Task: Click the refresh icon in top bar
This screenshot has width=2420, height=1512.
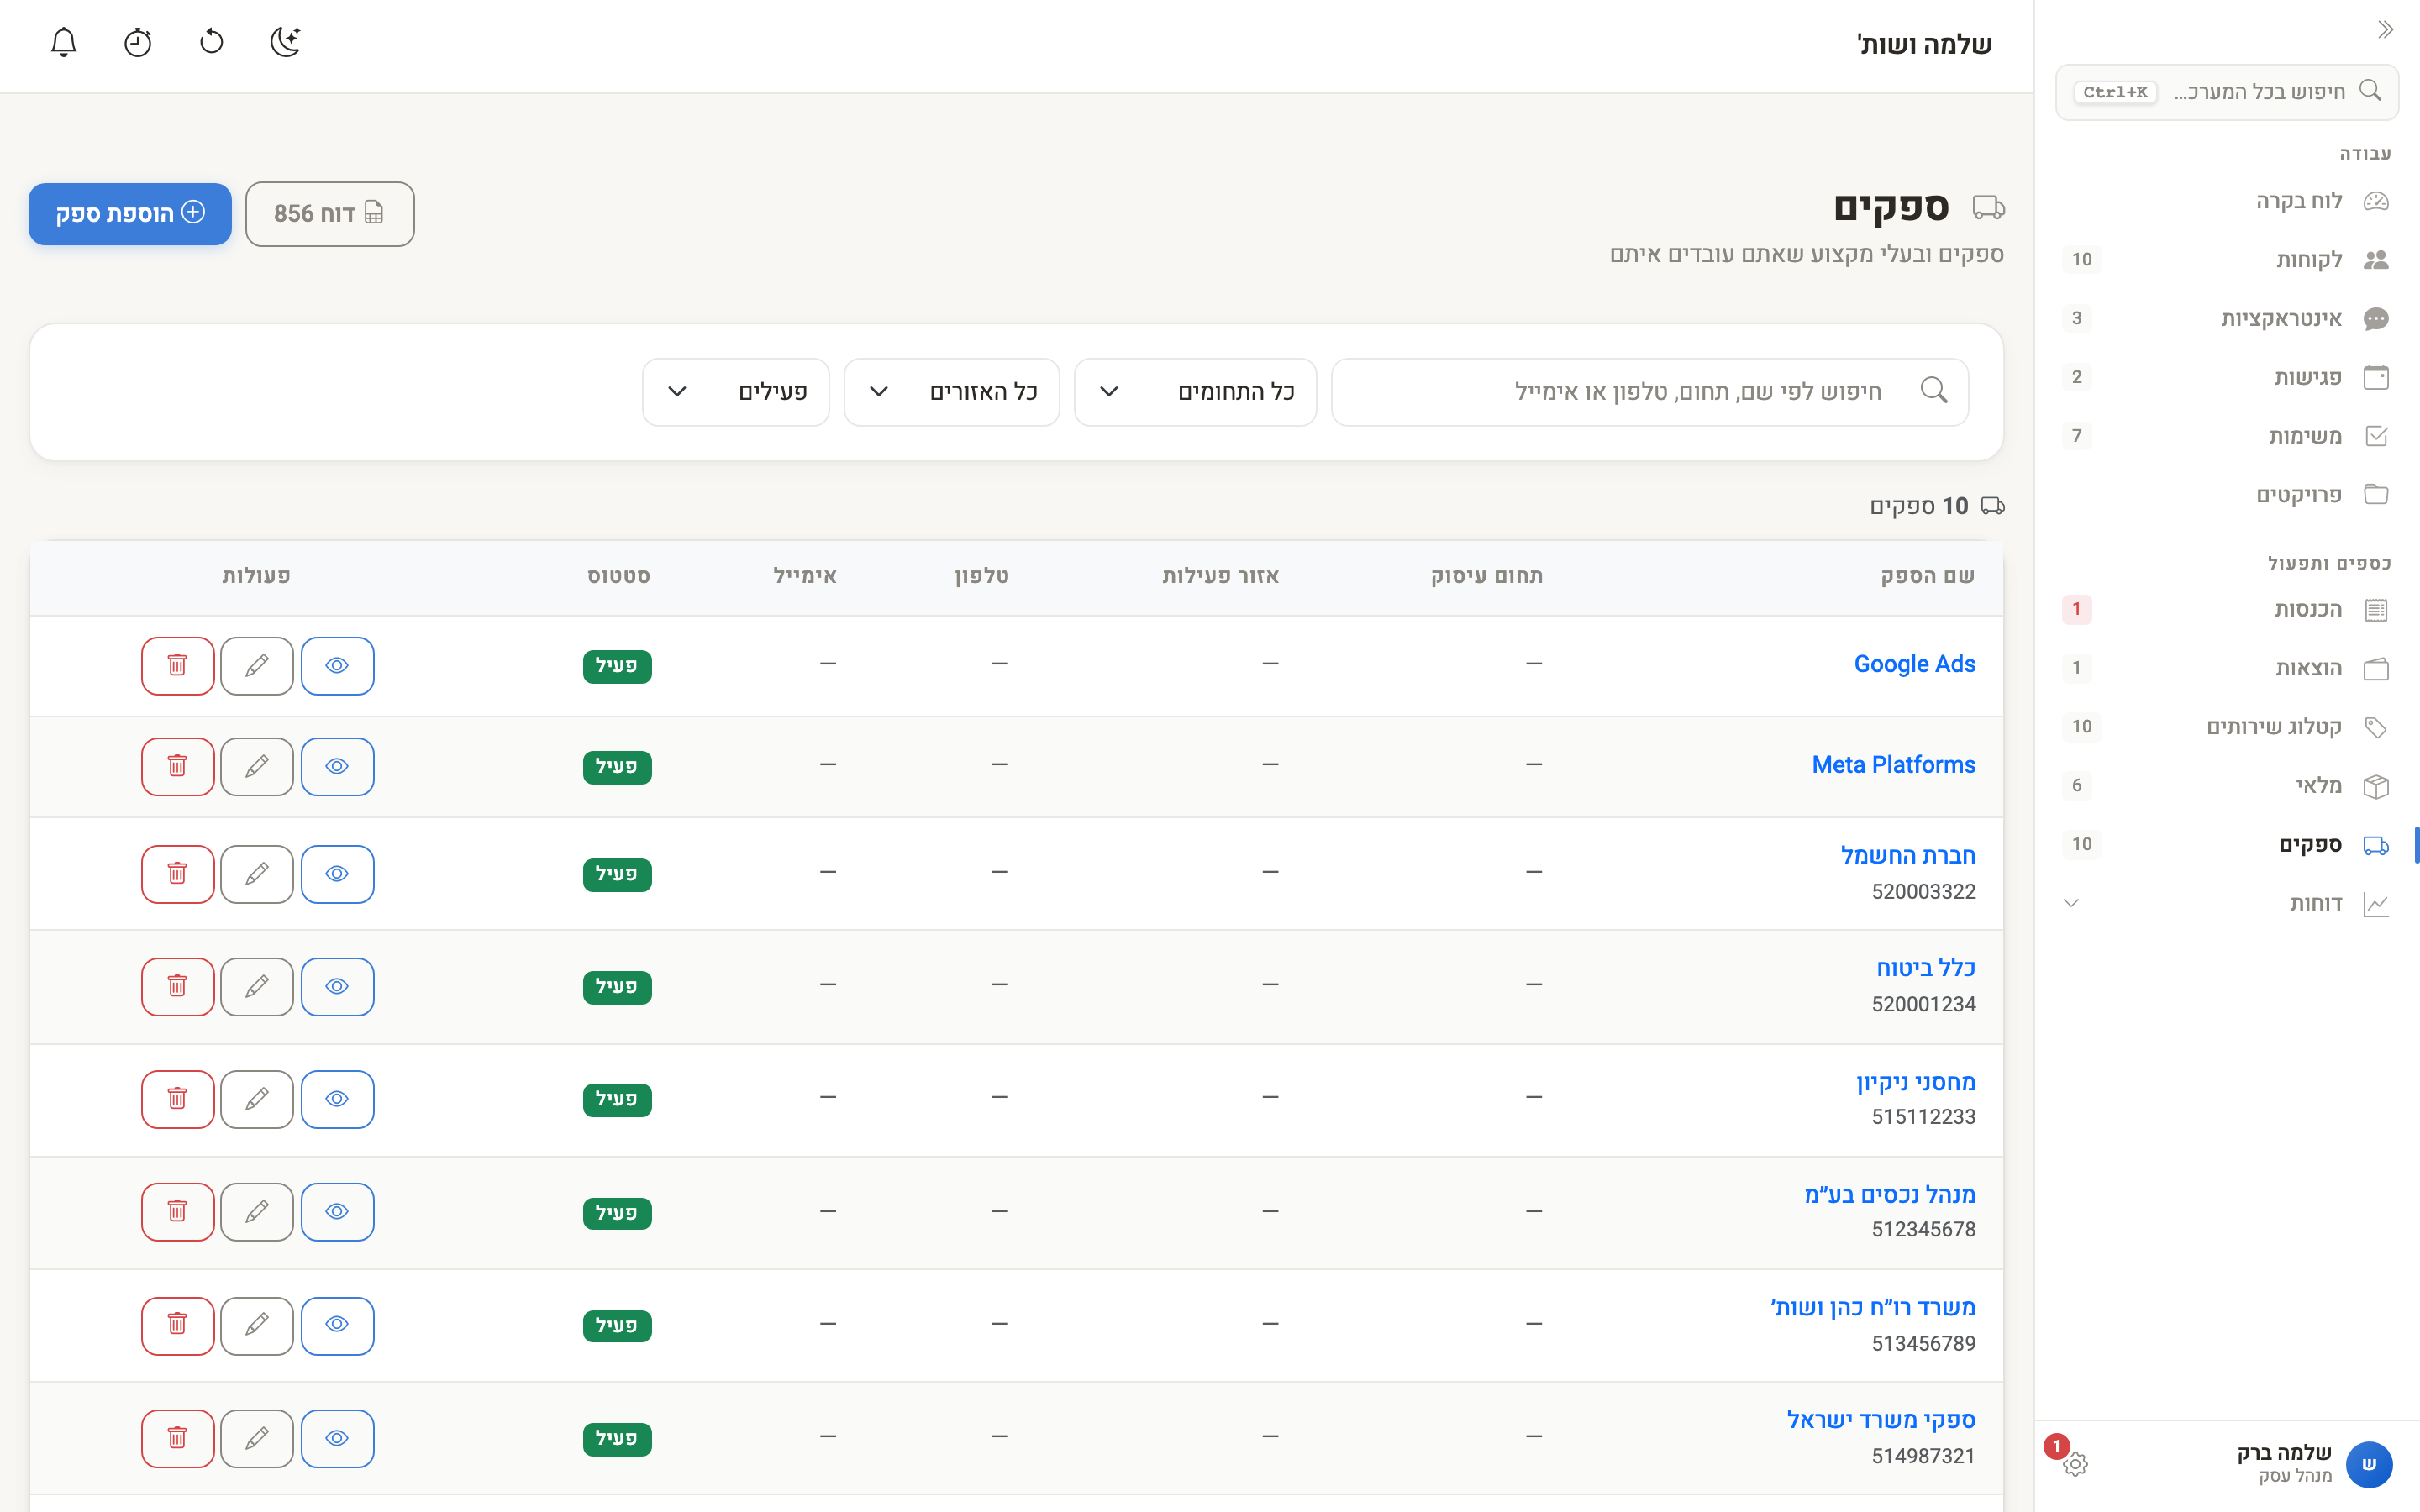Action: [212, 42]
